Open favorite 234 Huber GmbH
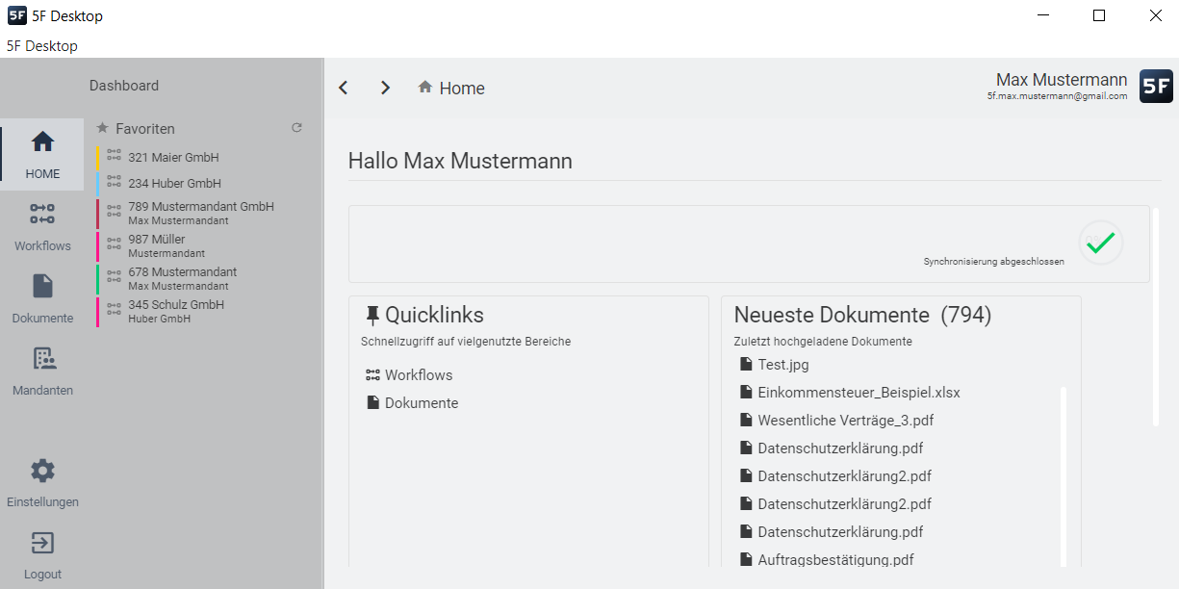This screenshot has width=1179, height=589. tap(174, 183)
